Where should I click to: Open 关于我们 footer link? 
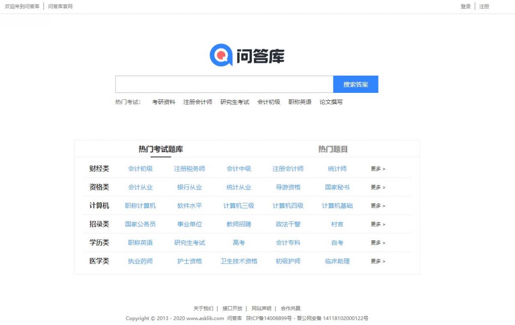(x=203, y=309)
